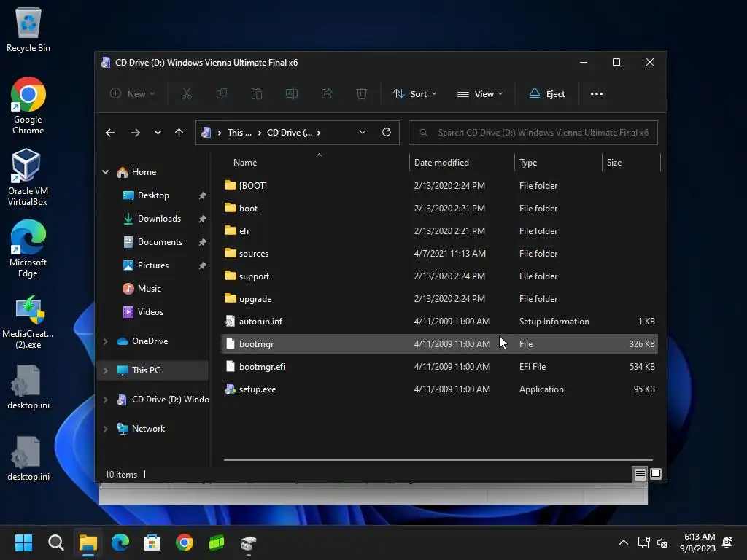
Task: Open the View layout dropdown
Action: (x=480, y=94)
